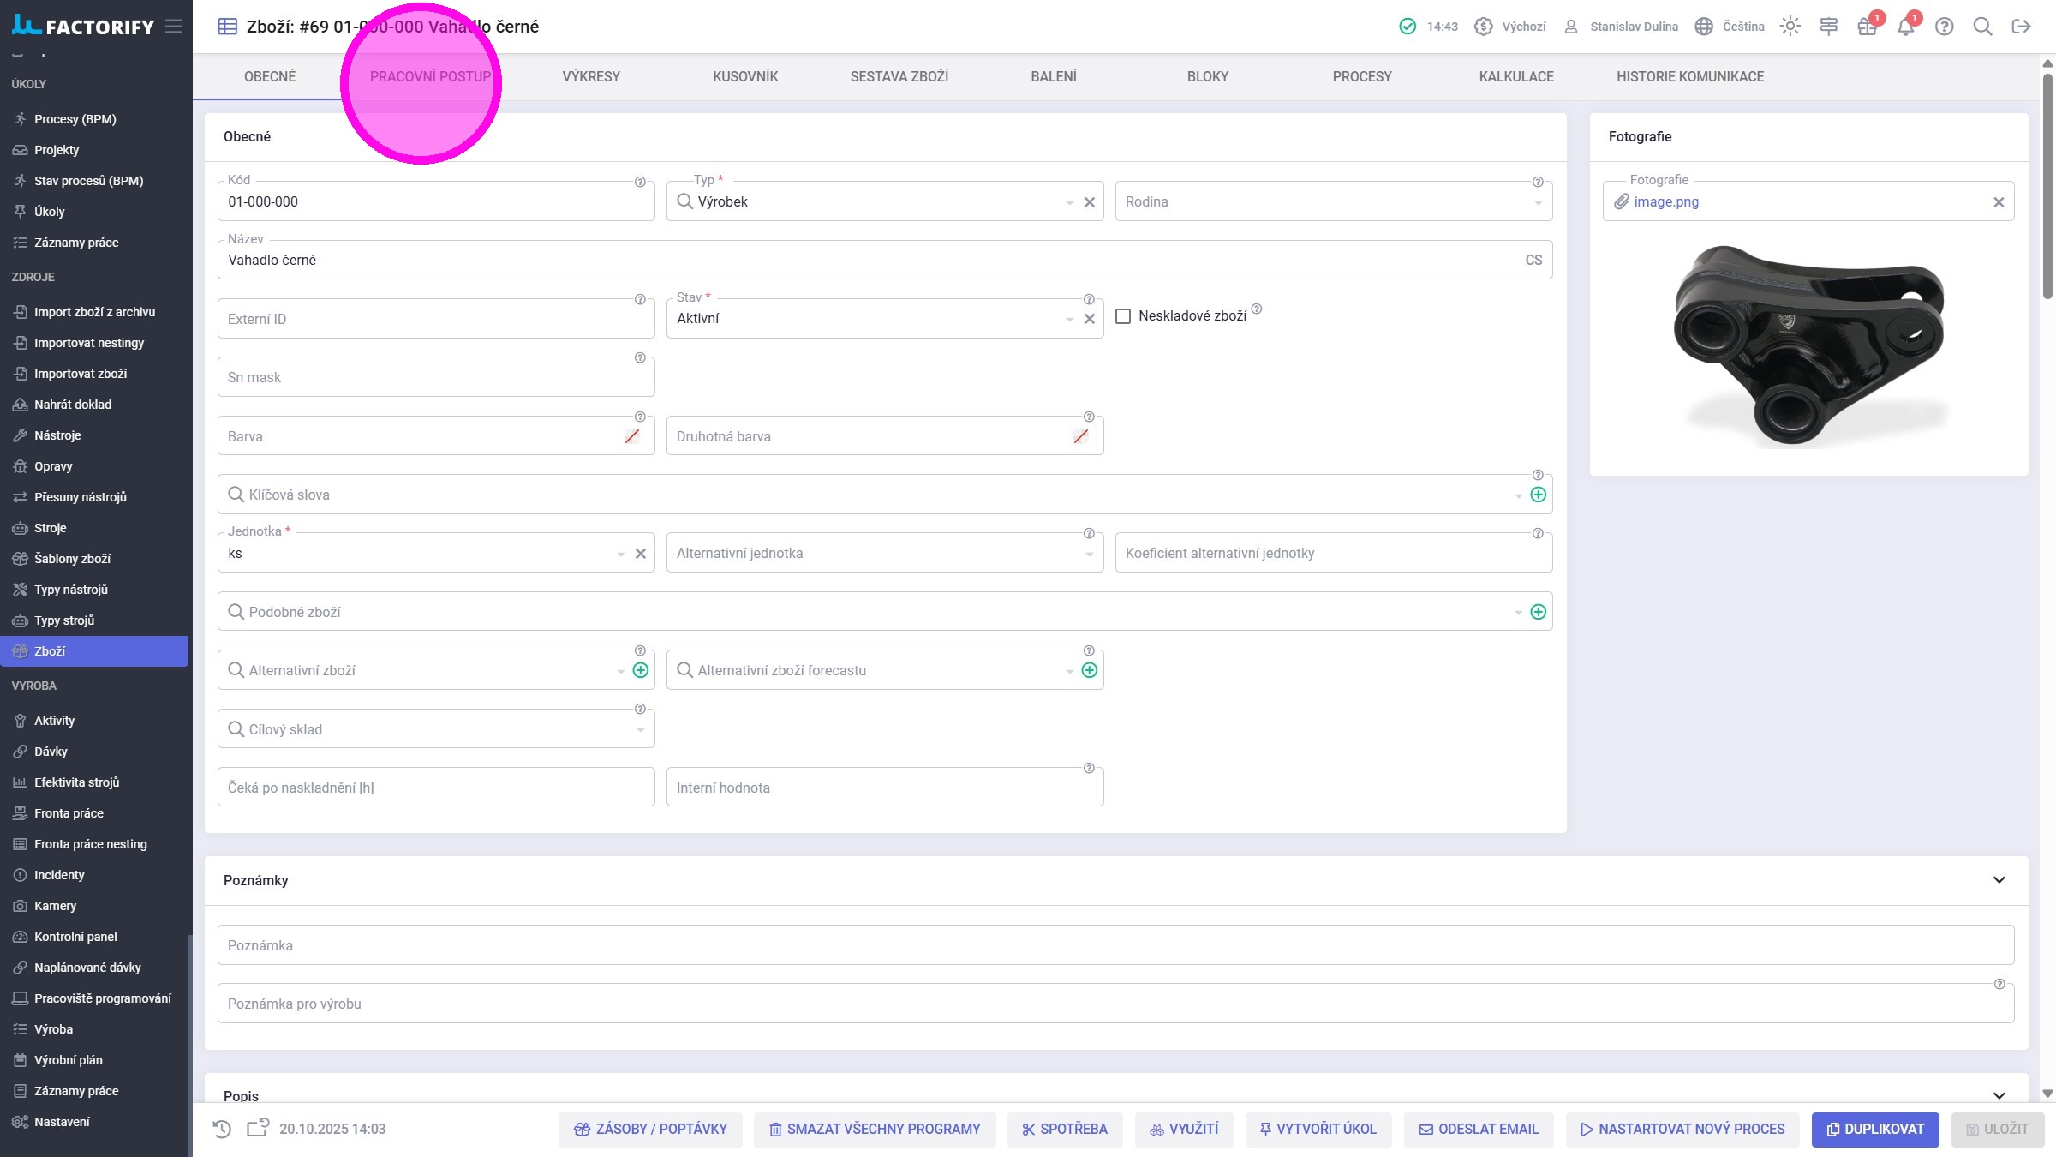Viewport: 2056px width, 1157px height.
Task: Clear the Typ field with X
Action: (x=1090, y=202)
